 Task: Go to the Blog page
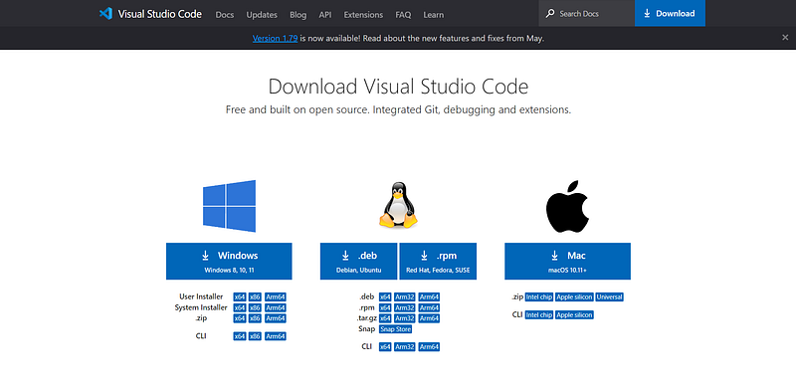[x=298, y=15]
